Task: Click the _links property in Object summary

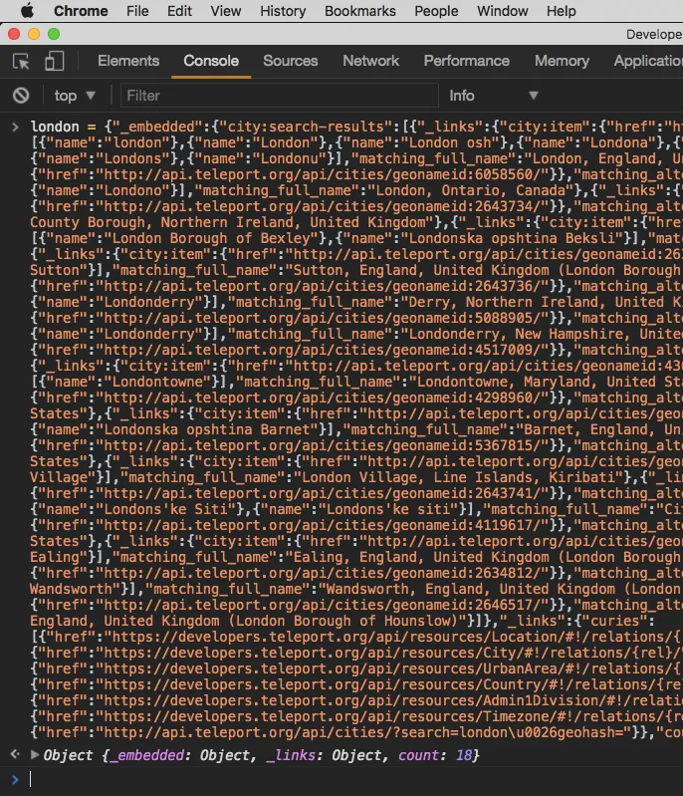Action: pyautogui.click(x=291, y=755)
